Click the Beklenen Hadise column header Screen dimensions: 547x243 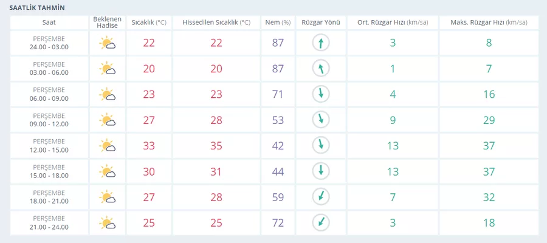coord(108,22)
